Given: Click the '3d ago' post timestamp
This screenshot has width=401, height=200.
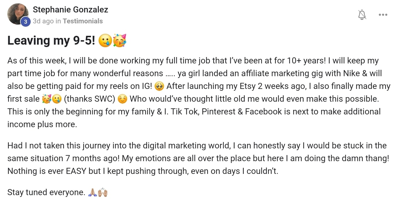Looking at the screenshot, I should pyautogui.click(x=43, y=21).
